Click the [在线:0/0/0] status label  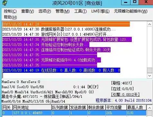122,89
